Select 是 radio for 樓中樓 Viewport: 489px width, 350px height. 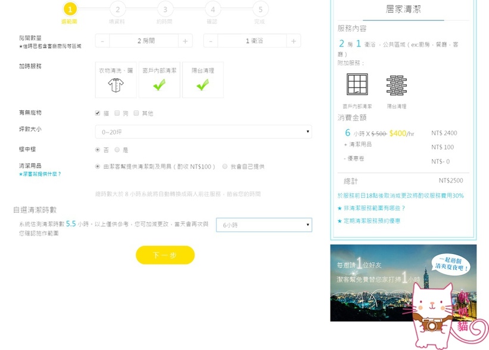117,150
